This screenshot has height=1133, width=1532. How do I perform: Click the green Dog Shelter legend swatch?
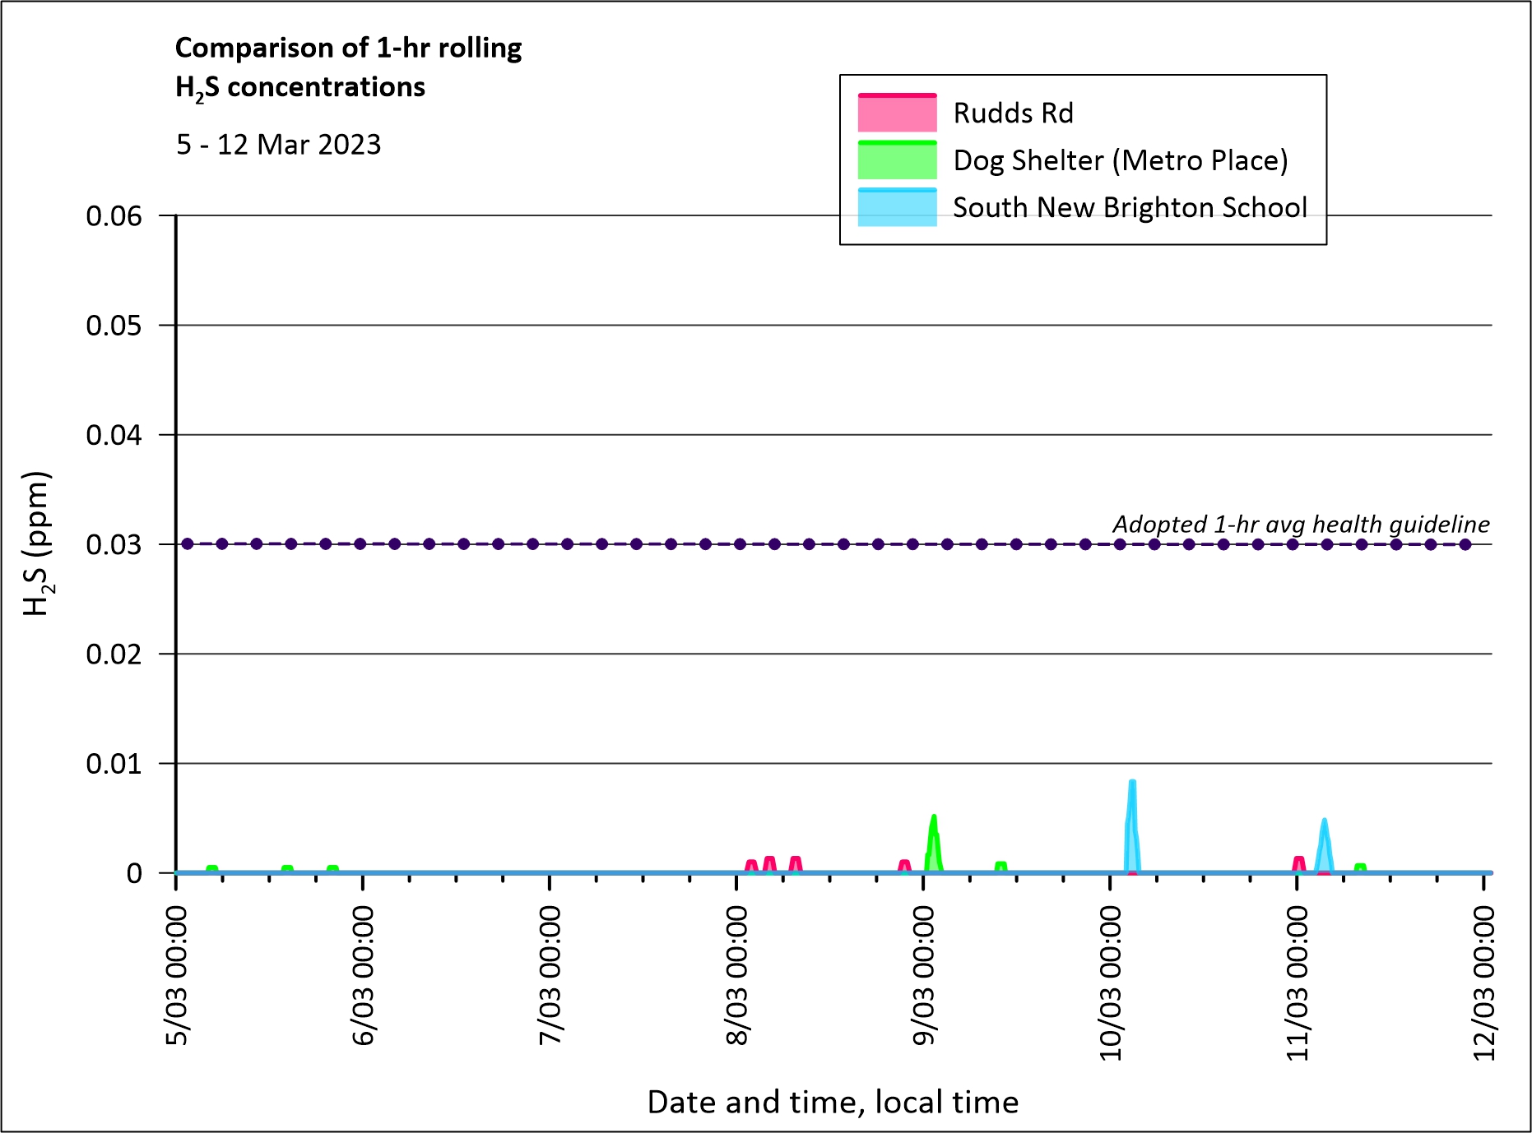coord(897,160)
